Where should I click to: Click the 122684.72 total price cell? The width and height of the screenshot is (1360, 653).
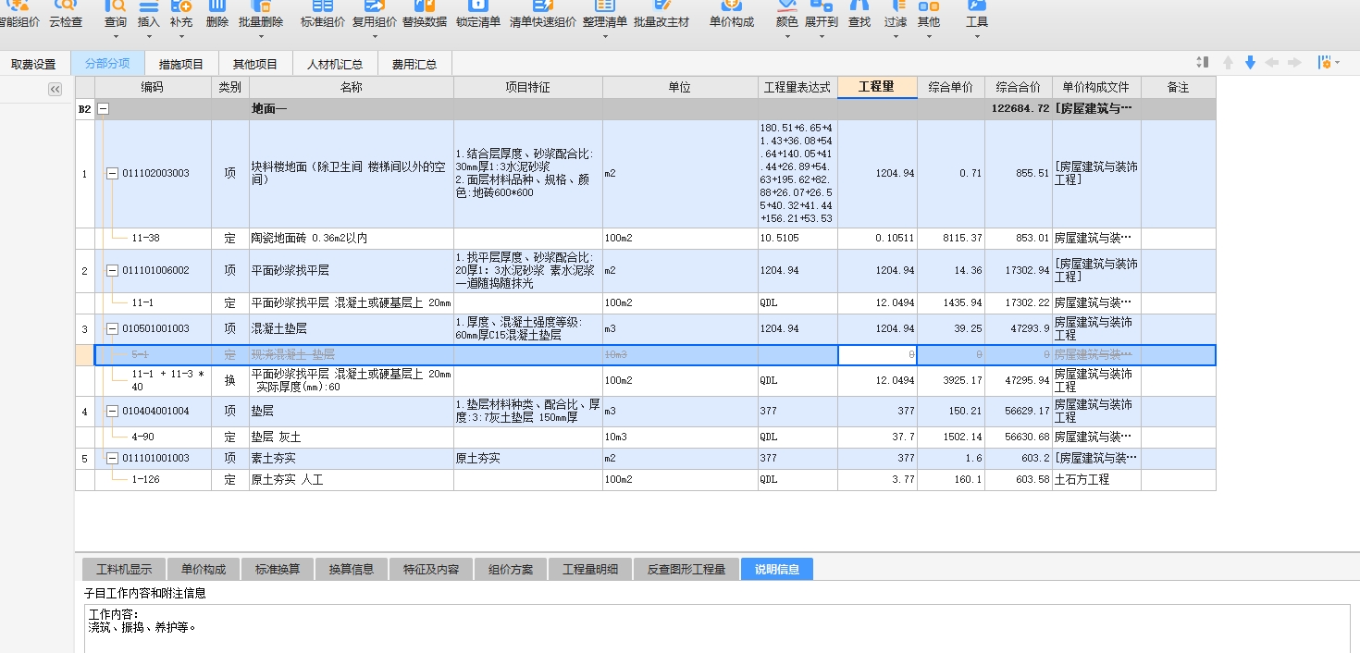point(1019,109)
